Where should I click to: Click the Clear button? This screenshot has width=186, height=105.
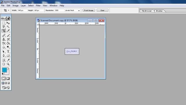(x=103, y=10)
